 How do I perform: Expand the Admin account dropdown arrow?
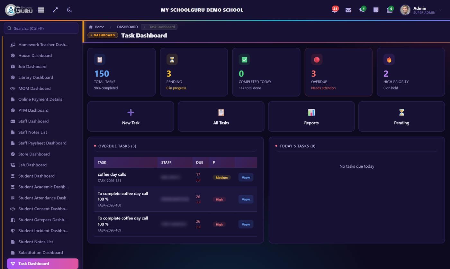[x=440, y=10]
